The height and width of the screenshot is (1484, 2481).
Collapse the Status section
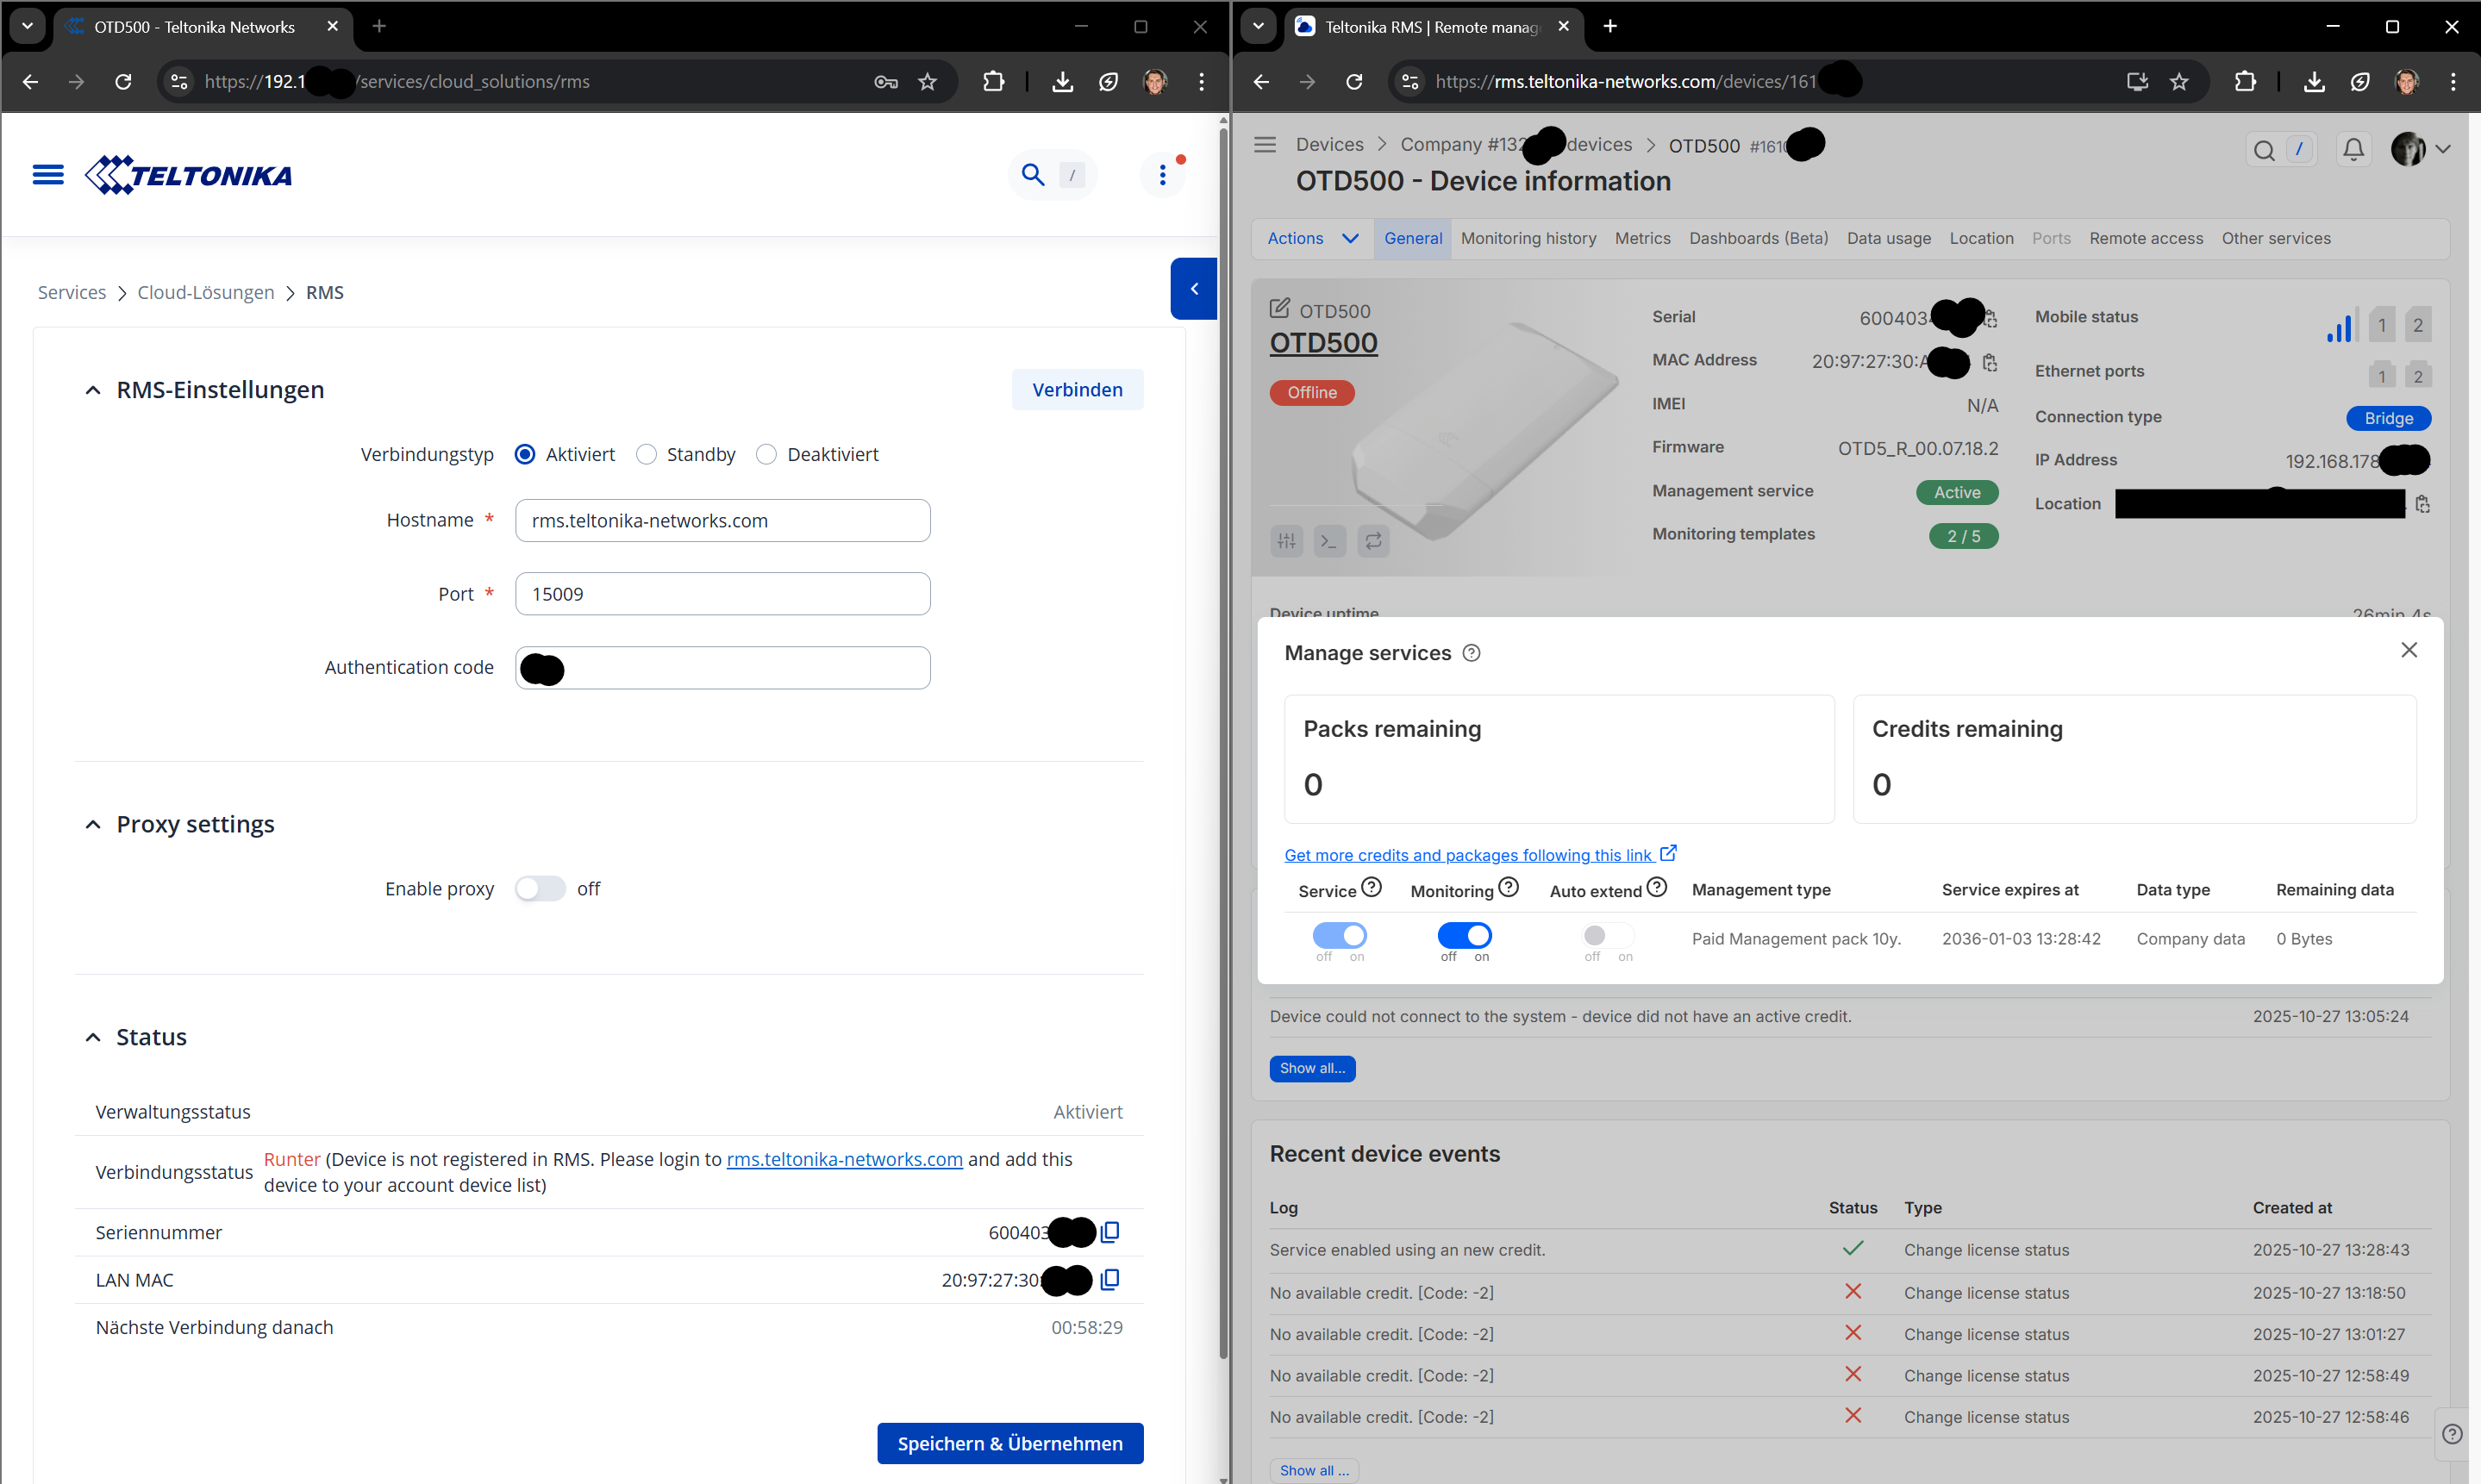click(93, 1037)
